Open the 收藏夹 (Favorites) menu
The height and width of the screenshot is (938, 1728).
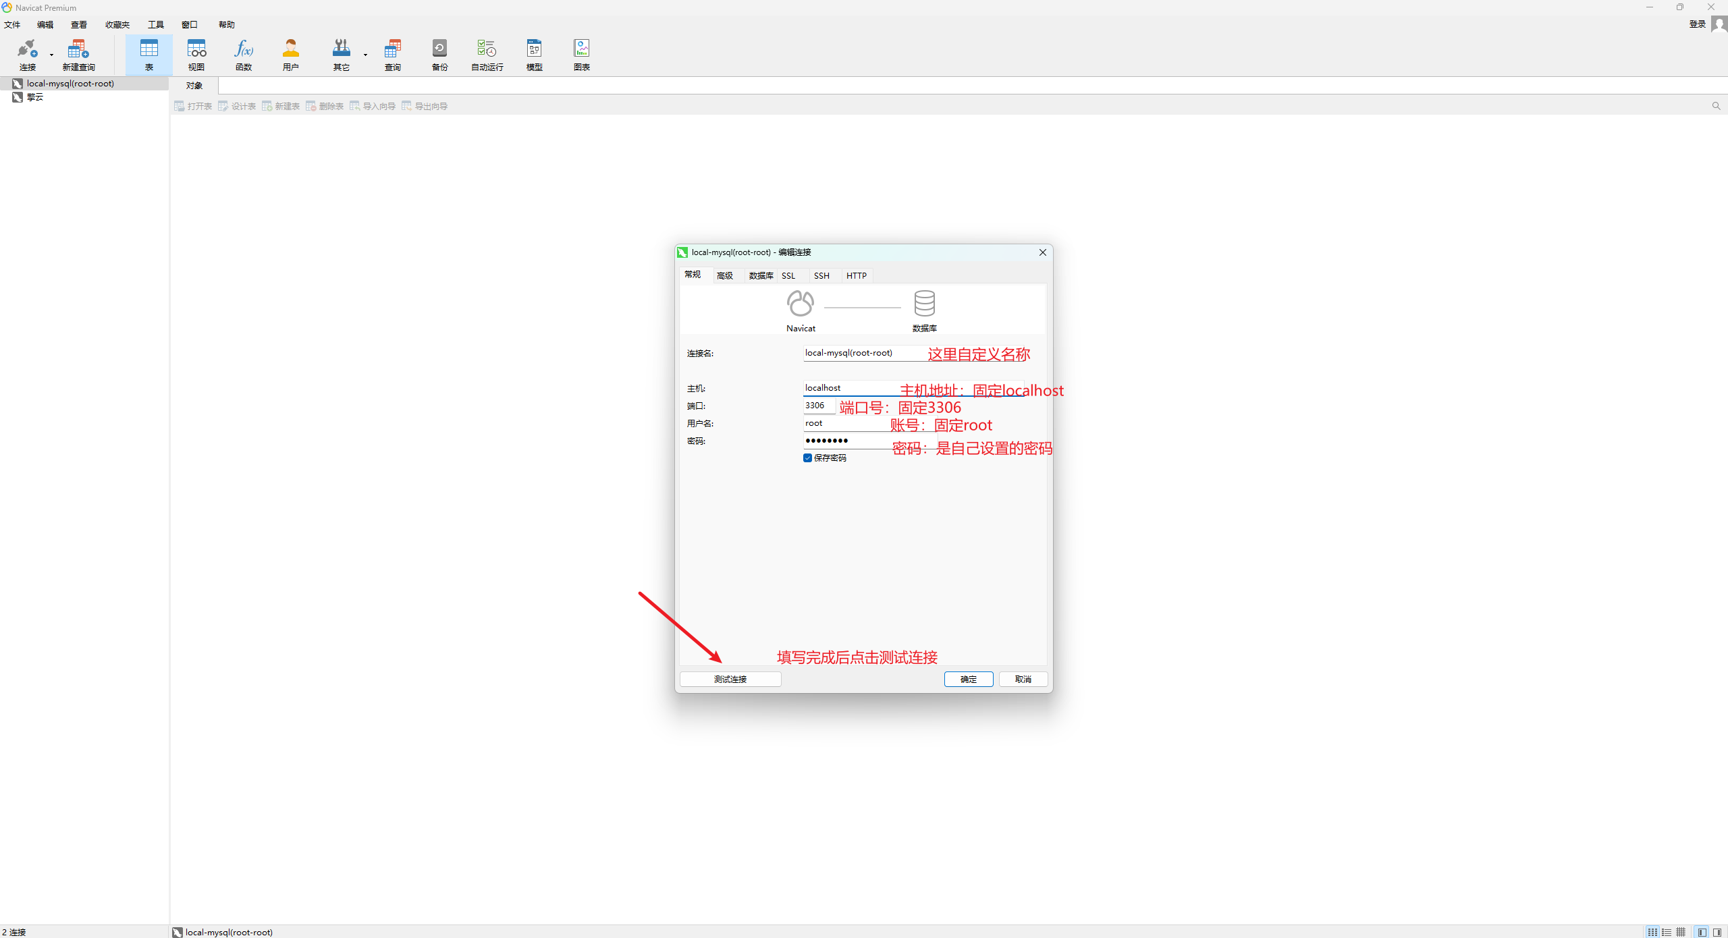click(x=117, y=24)
